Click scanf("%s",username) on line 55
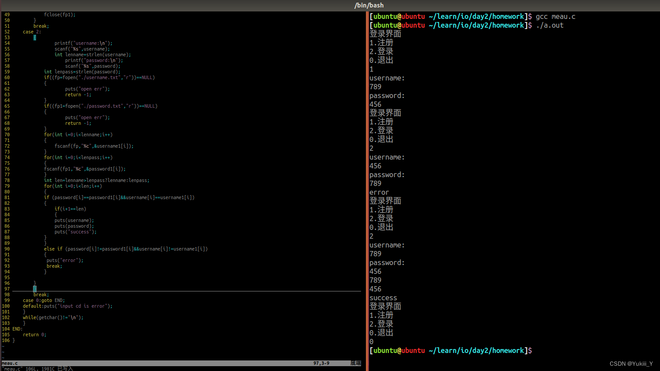This screenshot has height=371, width=660. tap(82, 49)
